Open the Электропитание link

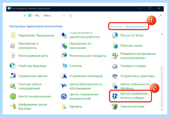(x=132, y=107)
